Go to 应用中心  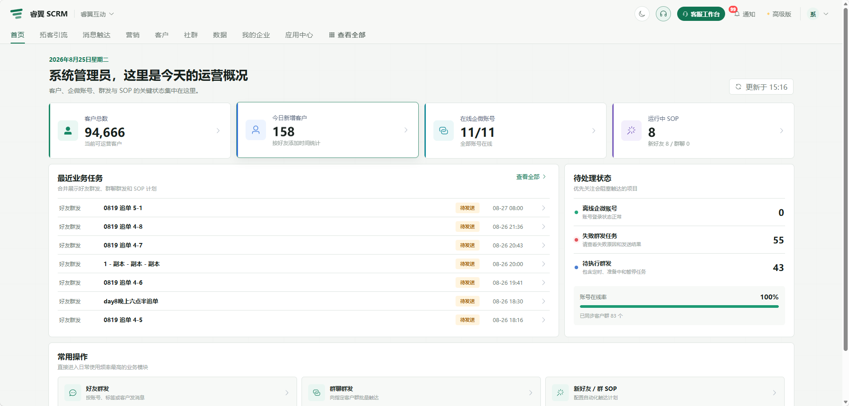coord(299,35)
